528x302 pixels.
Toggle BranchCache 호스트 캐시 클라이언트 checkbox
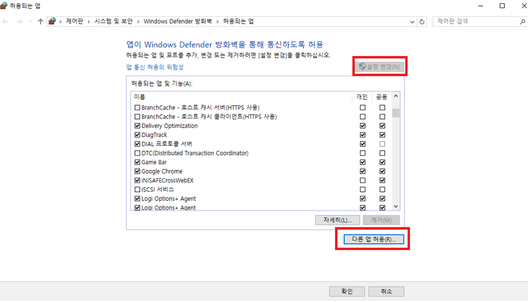[x=137, y=117]
